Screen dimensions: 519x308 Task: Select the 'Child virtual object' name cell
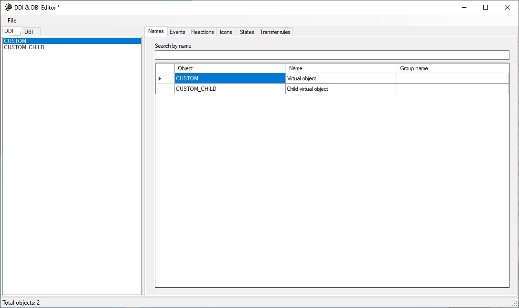pyautogui.click(x=341, y=89)
